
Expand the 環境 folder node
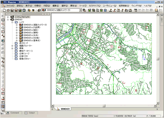(12, 48)
